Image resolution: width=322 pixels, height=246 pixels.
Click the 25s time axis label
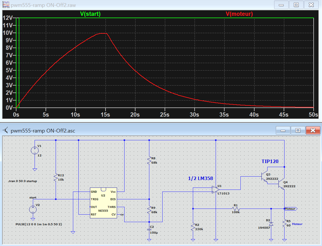pos(165,114)
